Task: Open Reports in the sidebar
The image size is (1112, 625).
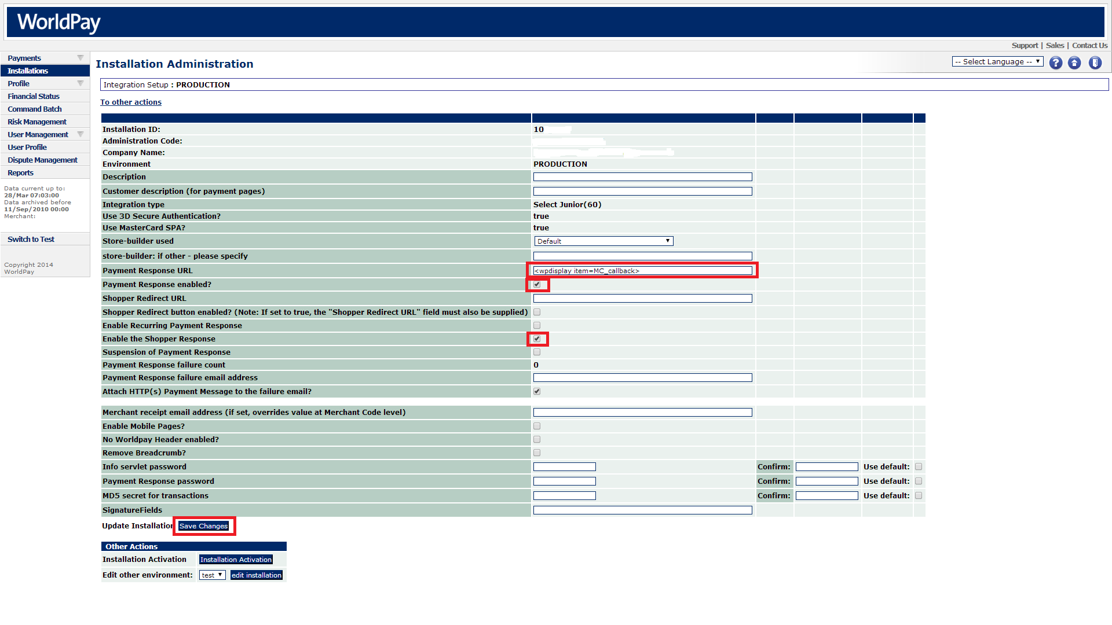Action: (21, 173)
